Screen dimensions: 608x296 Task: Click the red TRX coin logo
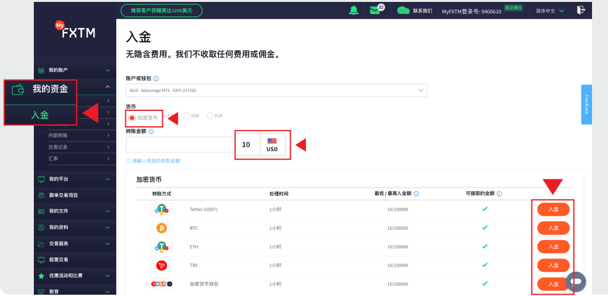point(162,265)
